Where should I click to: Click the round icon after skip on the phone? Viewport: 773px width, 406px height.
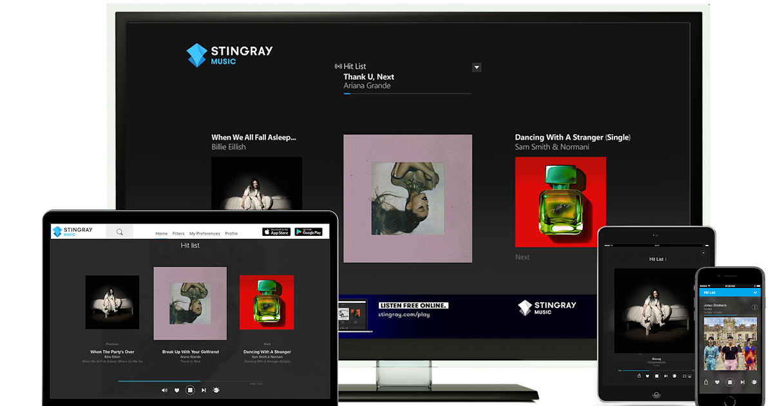click(x=754, y=382)
